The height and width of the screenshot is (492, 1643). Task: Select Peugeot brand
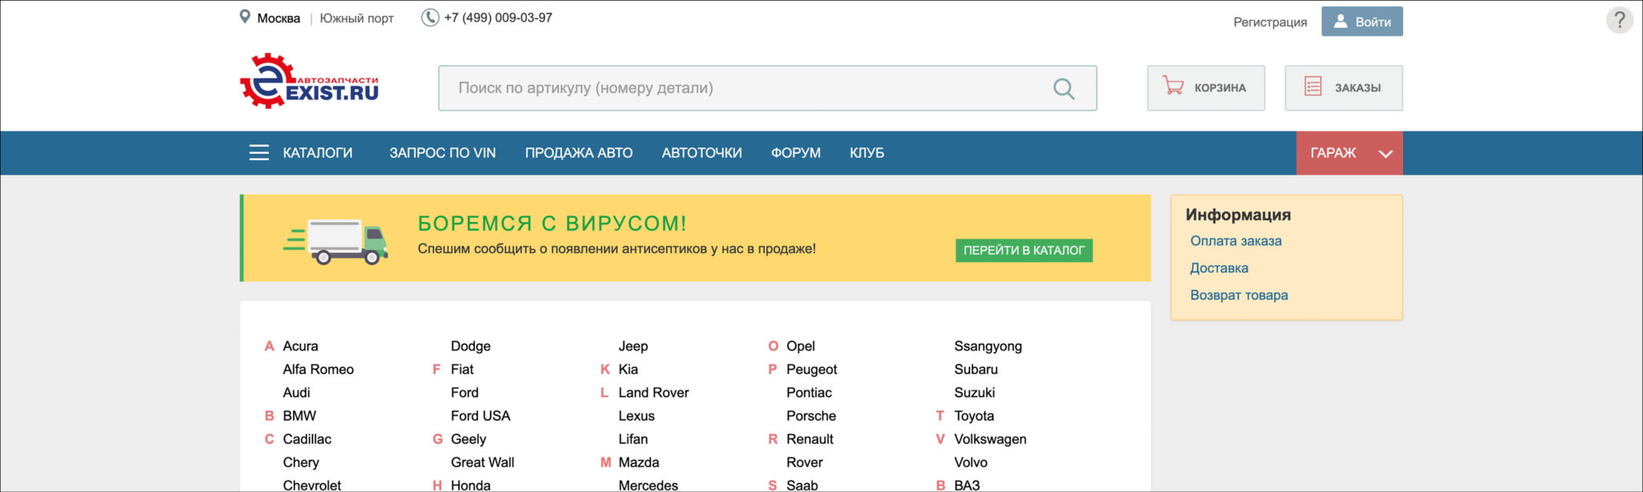(812, 369)
